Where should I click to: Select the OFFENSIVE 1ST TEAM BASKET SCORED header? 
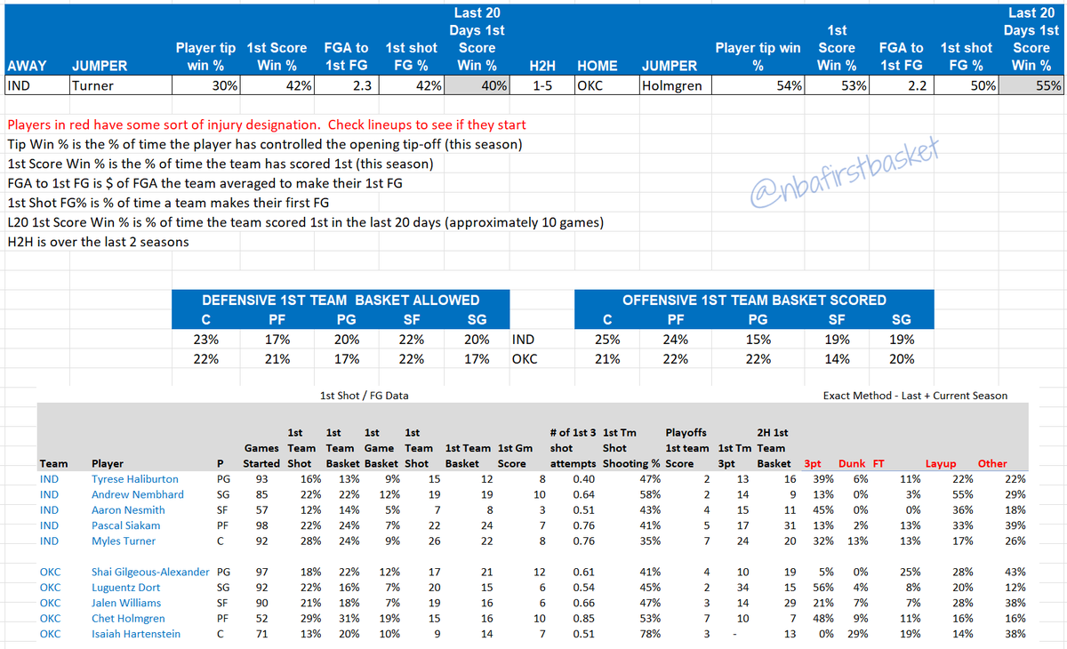point(754,300)
